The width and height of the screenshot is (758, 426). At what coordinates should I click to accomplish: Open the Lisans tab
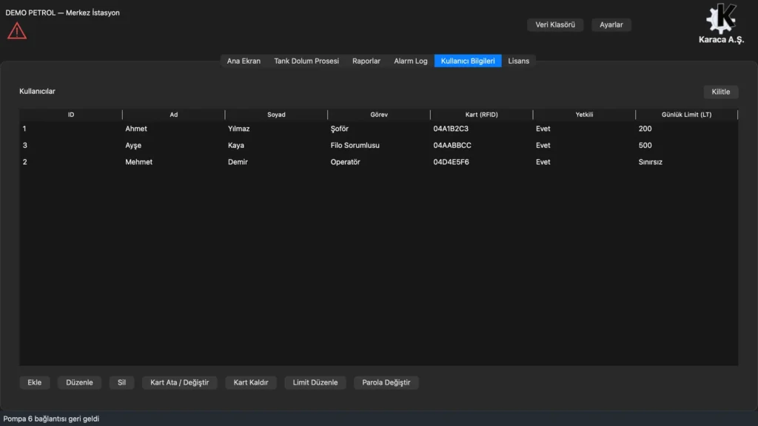[x=519, y=61]
